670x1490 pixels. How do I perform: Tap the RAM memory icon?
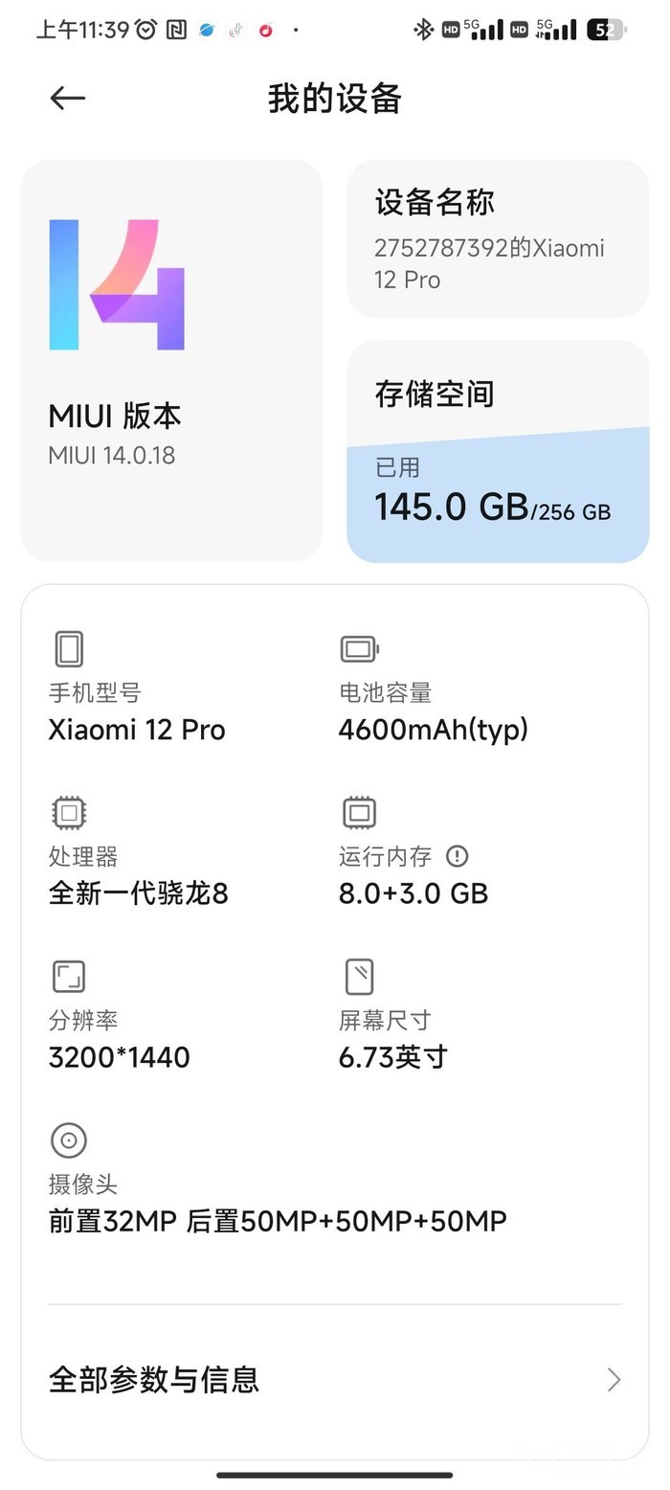click(359, 813)
